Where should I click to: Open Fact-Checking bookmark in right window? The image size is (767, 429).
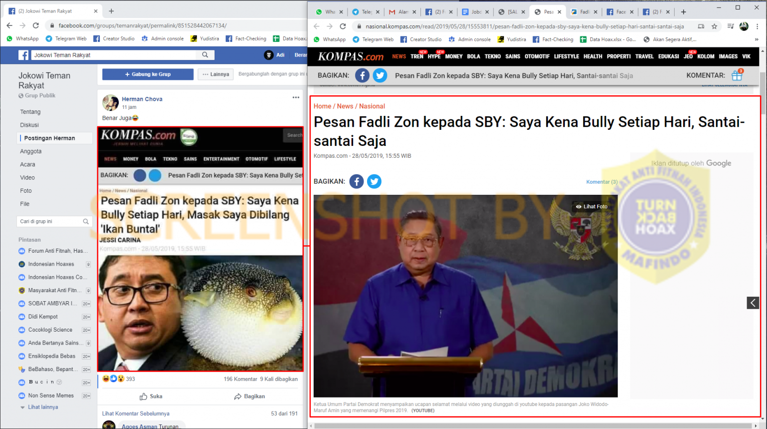[553, 39]
